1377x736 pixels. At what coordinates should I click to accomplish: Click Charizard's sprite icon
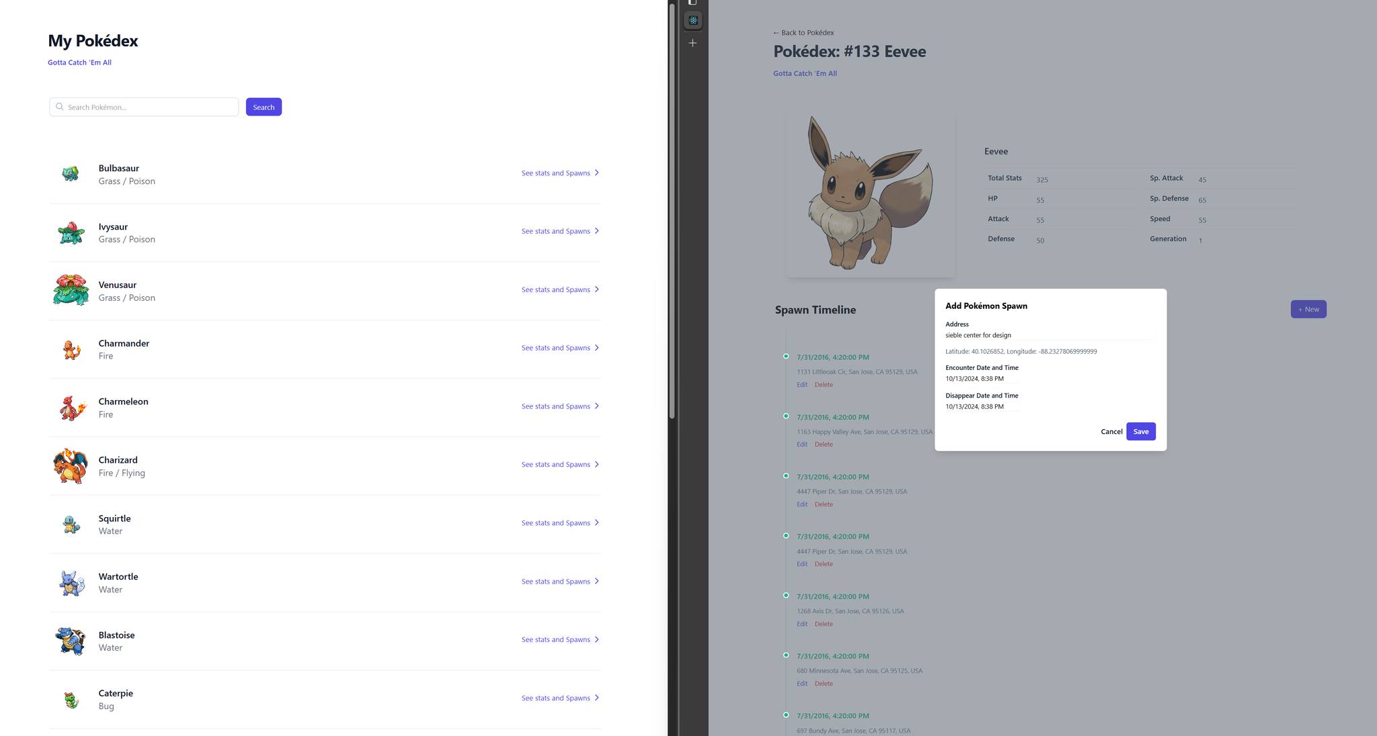click(x=71, y=465)
